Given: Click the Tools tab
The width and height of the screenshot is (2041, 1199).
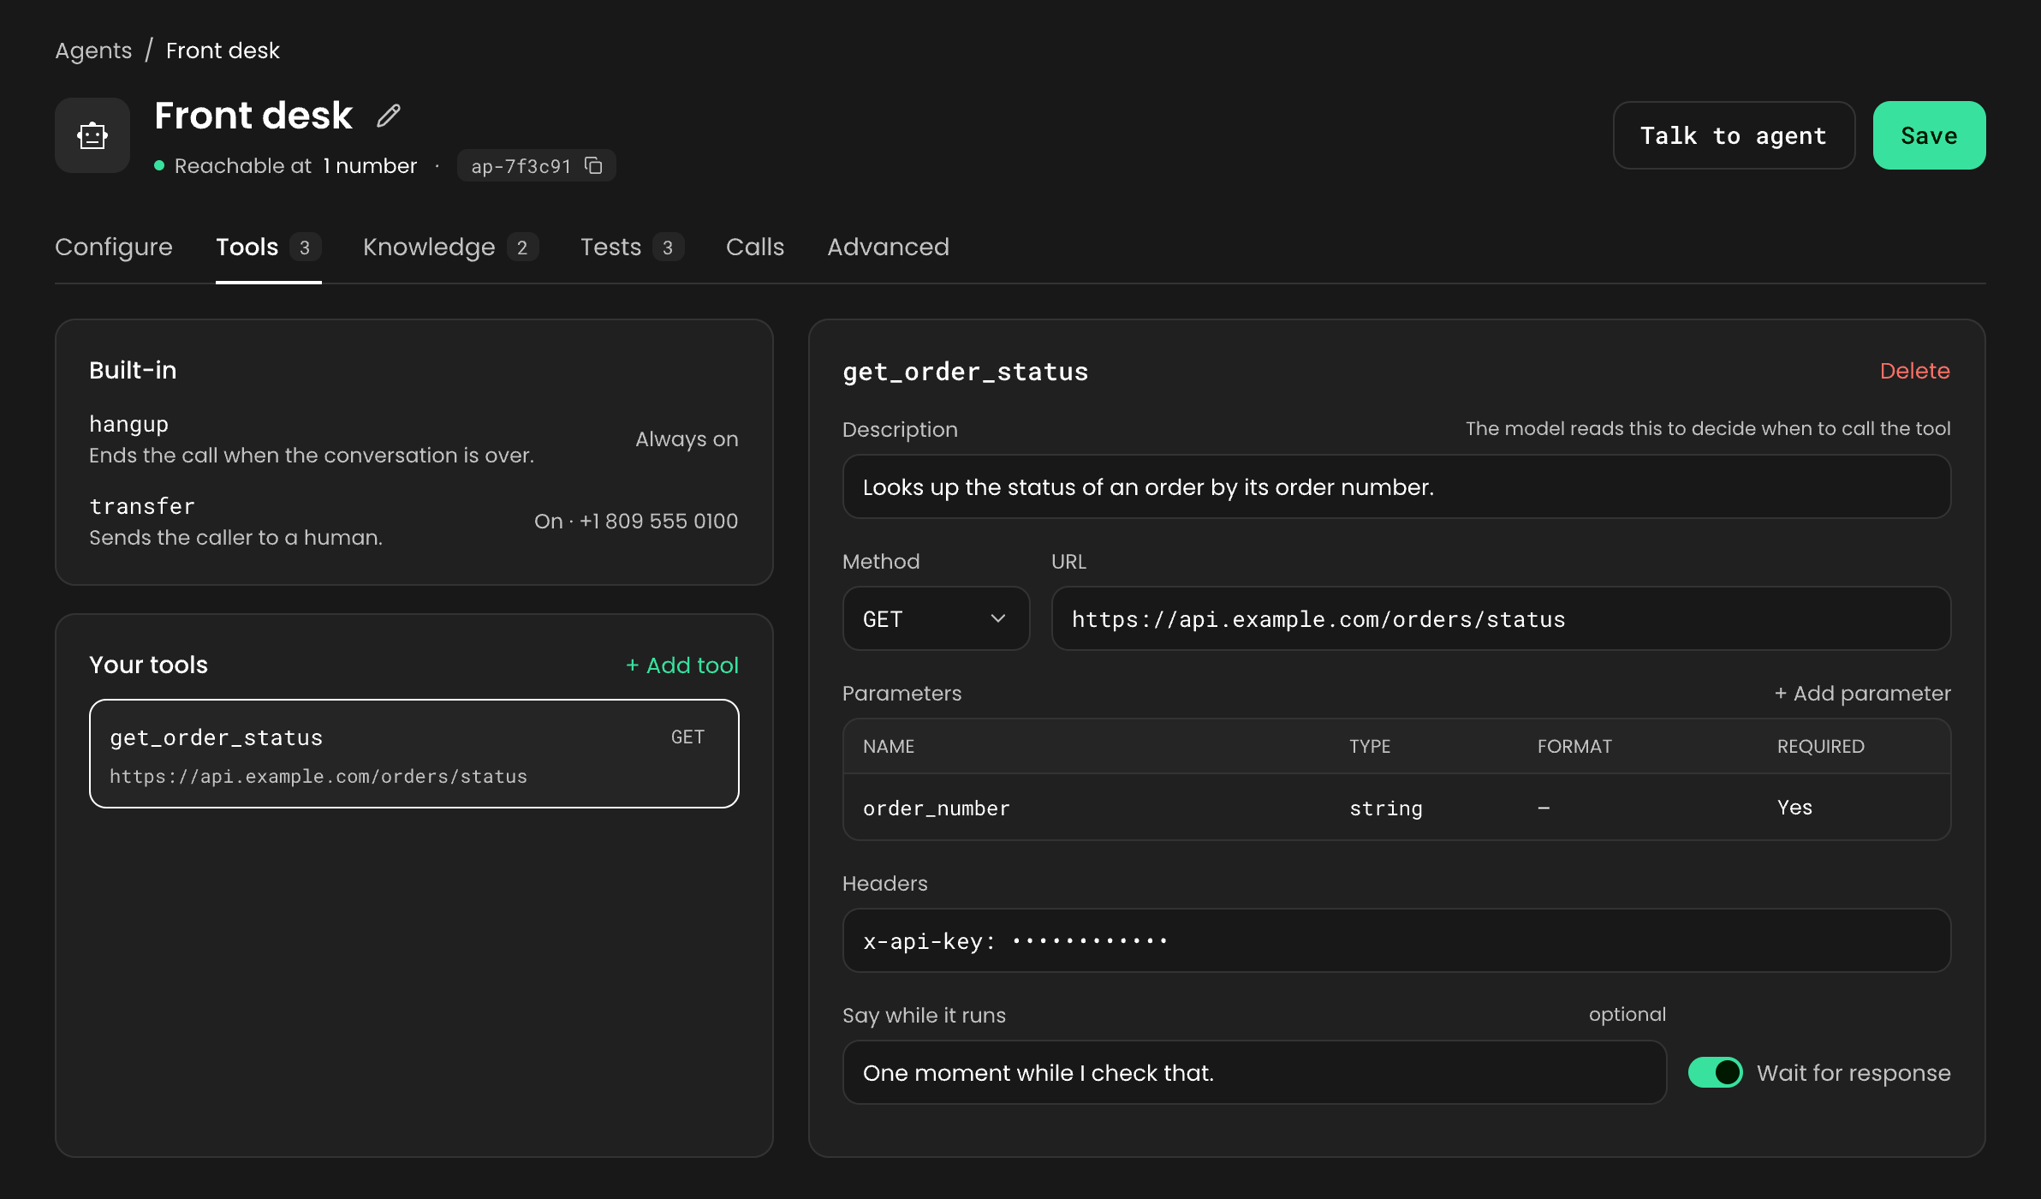Looking at the screenshot, I should (x=268, y=247).
